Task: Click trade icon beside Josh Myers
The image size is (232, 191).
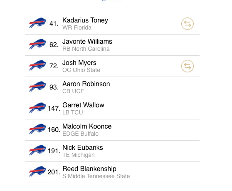Action: click(188, 66)
